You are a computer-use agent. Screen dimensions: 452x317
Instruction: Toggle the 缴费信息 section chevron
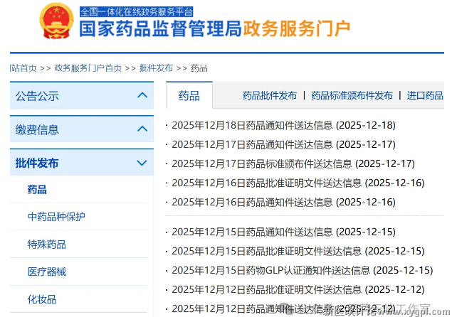pyautogui.click(x=142, y=129)
